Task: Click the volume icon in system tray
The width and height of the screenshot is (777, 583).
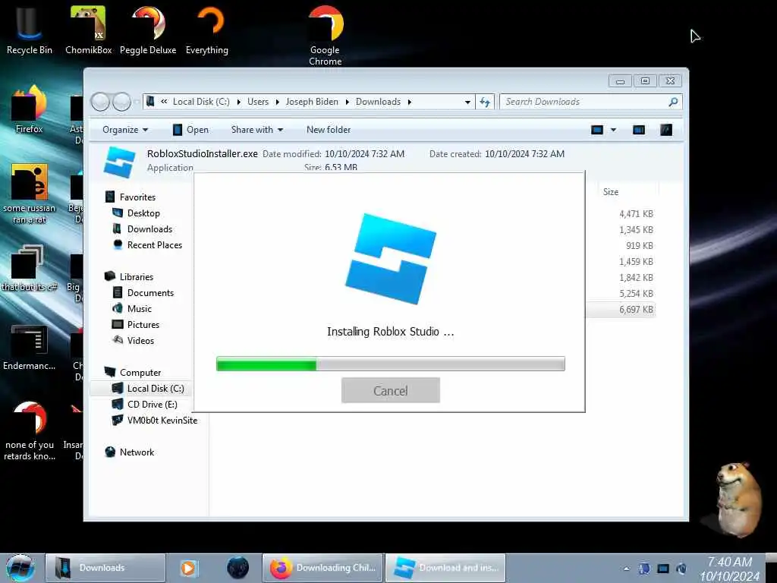Action: pos(681,569)
